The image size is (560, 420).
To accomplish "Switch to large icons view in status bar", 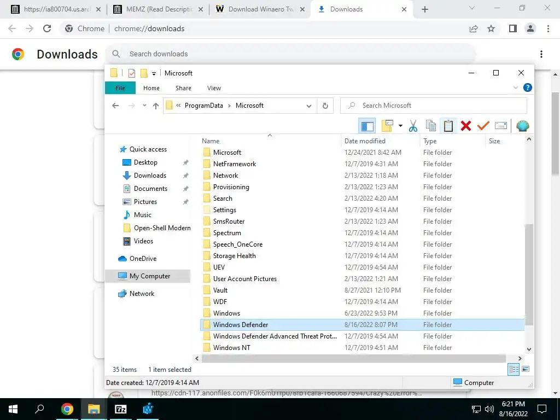I will pyautogui.click(x=526, y=369).
